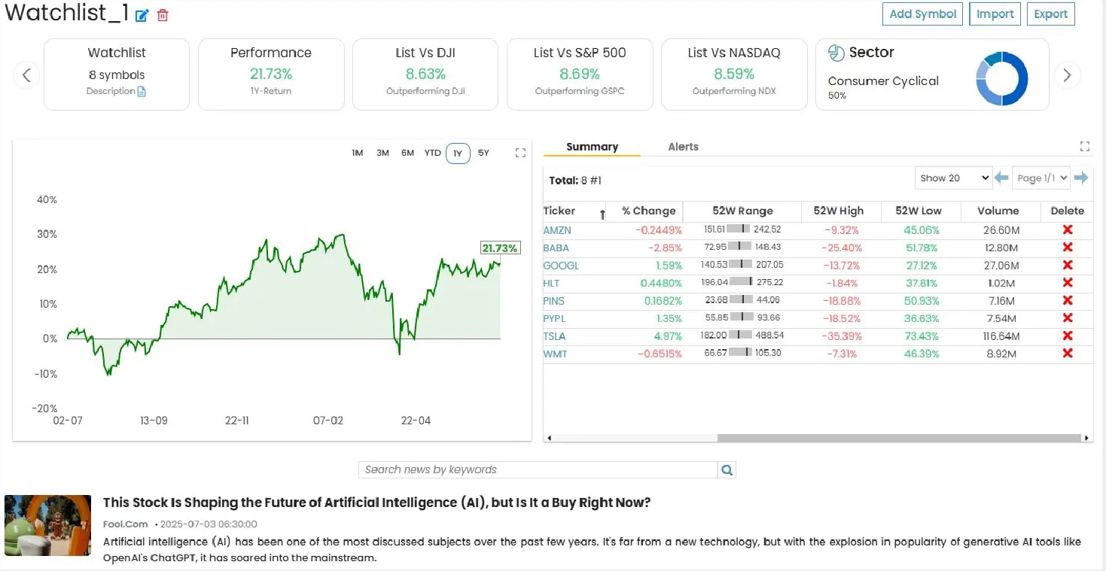
Task: Open the AI stock news headline
Action: (x=376, y=503)
